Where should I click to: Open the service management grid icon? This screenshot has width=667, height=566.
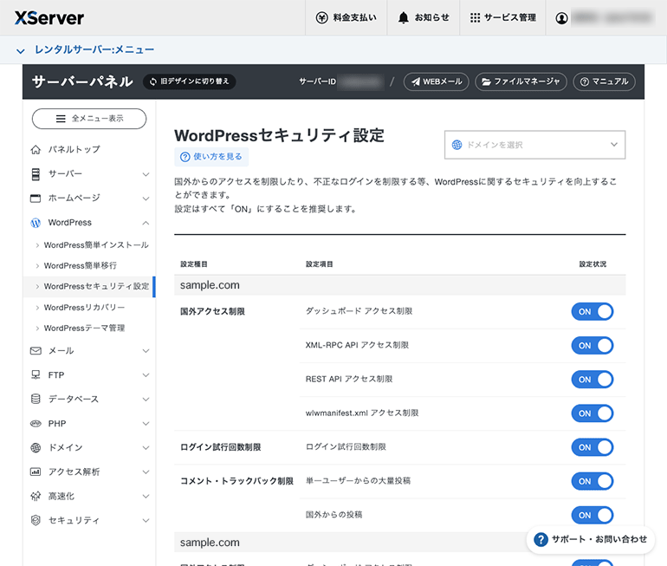[476, 17]
